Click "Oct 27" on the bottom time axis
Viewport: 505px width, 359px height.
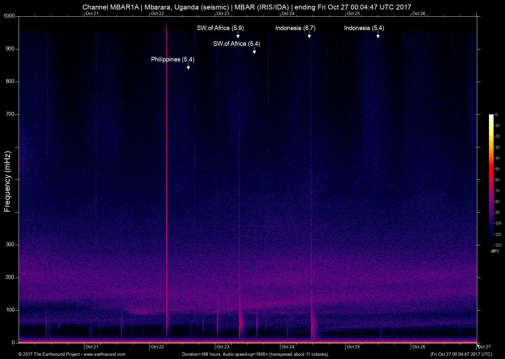[484, 347]
